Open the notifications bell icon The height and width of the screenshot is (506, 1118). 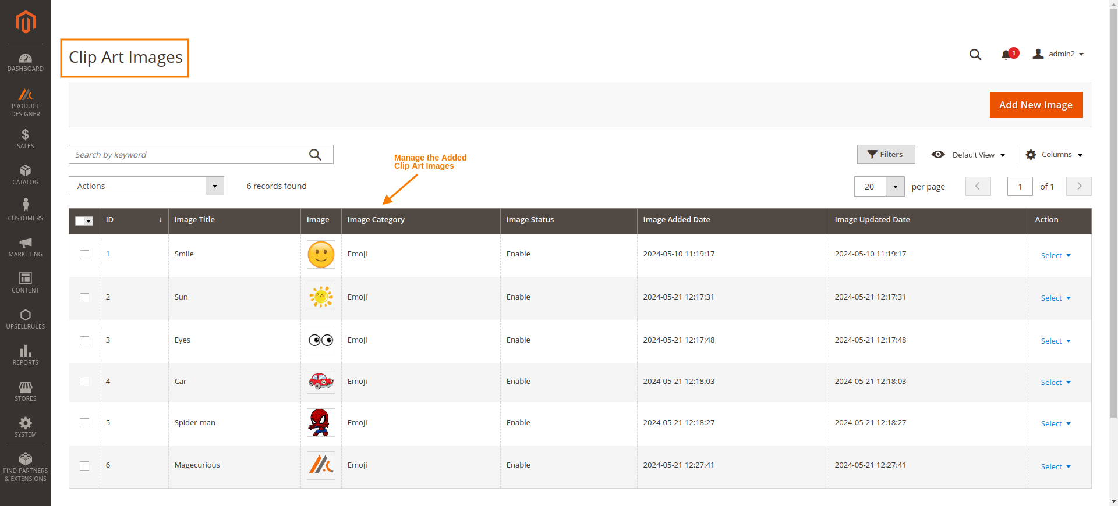(x=1006, y=55)
